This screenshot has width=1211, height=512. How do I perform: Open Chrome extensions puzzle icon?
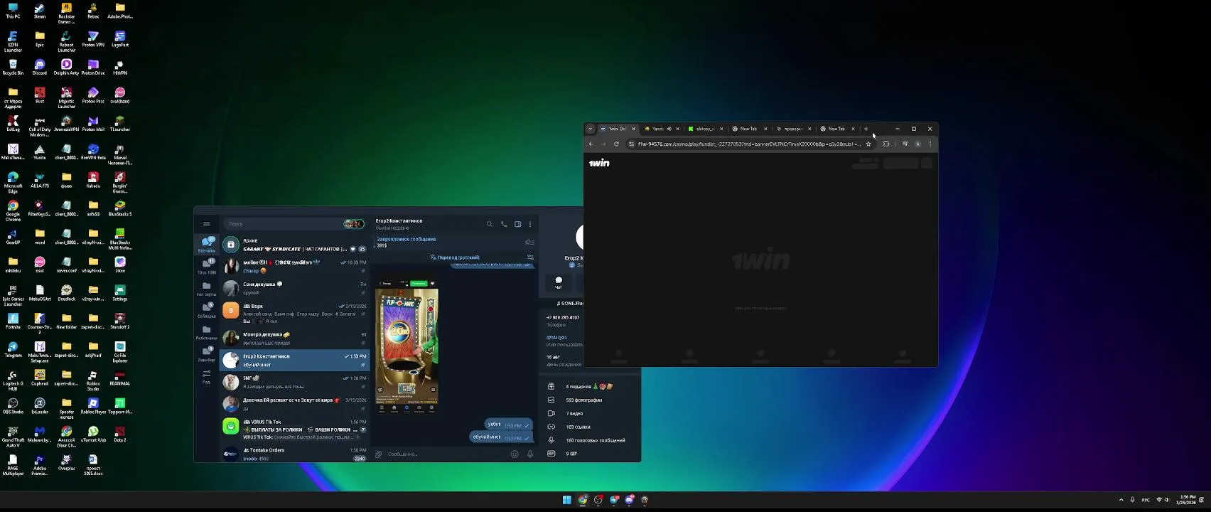(886, 144)
